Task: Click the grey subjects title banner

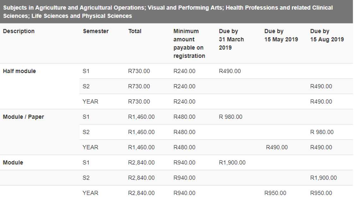Action: pos(176,12)
